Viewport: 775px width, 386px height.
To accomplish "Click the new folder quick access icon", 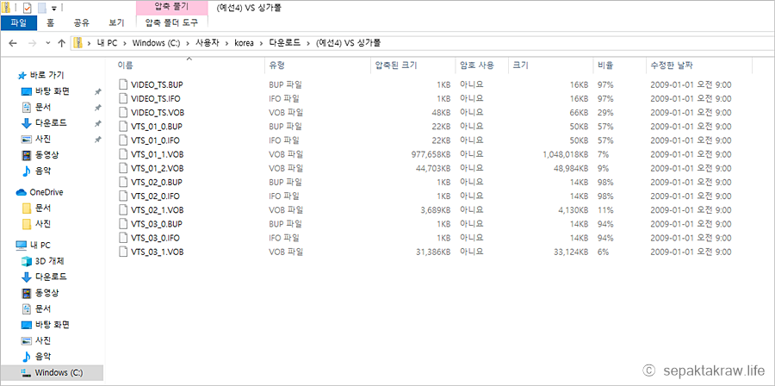I will (x=42, y=8).
